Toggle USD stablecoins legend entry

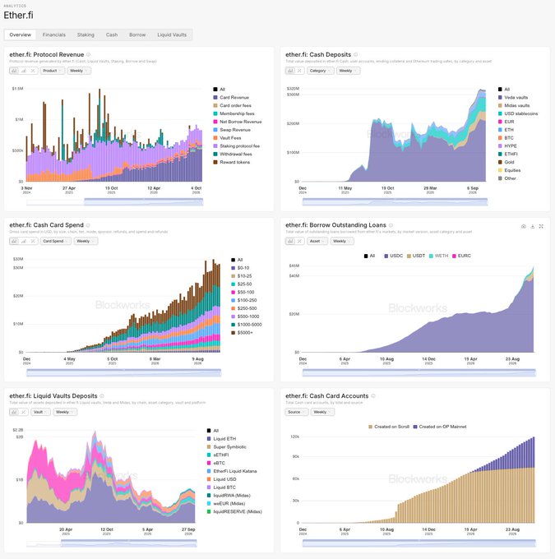tap(518, 113)
